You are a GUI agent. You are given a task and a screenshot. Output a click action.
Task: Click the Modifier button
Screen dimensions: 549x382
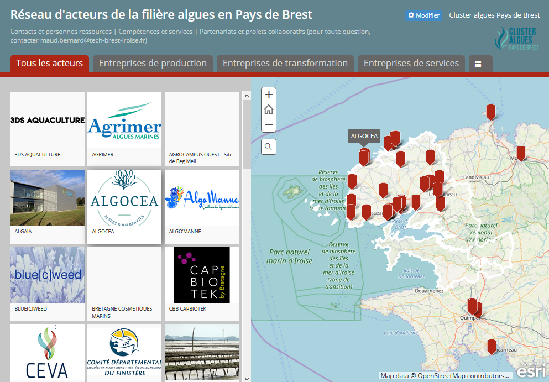[x=423, y=15]
